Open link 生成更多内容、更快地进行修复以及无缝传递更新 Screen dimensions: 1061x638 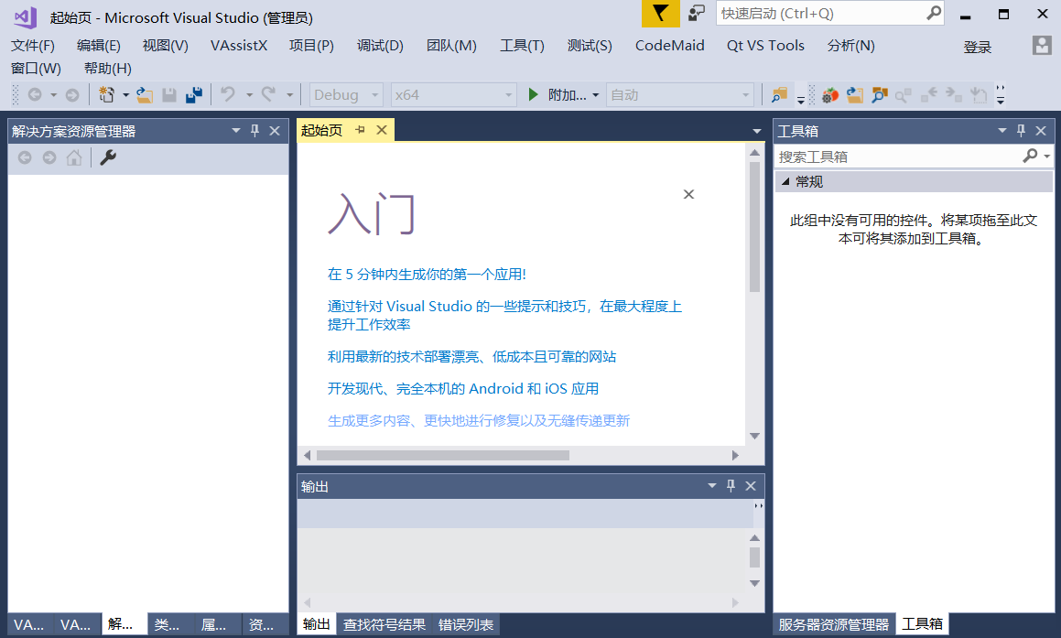click(x=479, y=421)
